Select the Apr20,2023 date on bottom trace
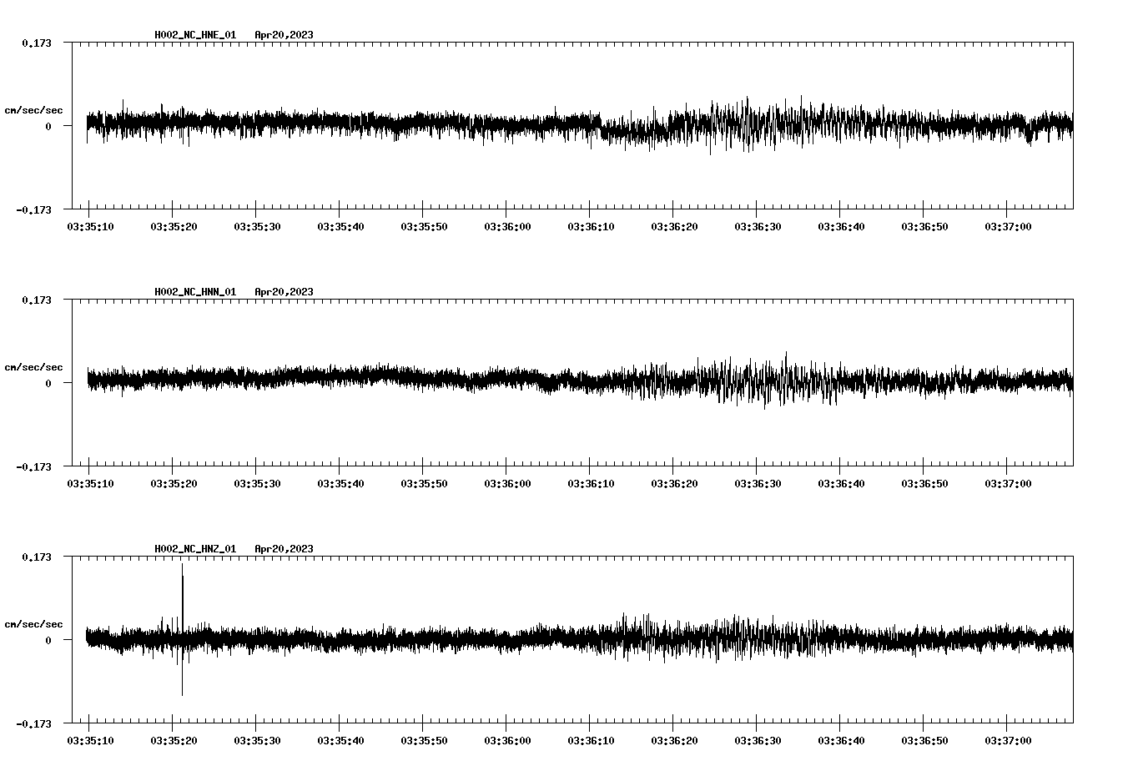Screen dimensions: 1133x771 coord(284,548)
